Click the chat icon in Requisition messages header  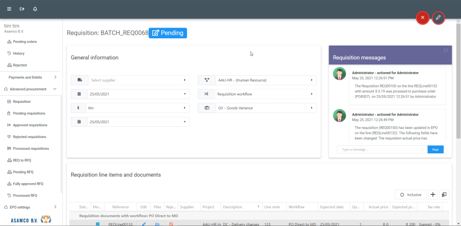tap(446, 51)
